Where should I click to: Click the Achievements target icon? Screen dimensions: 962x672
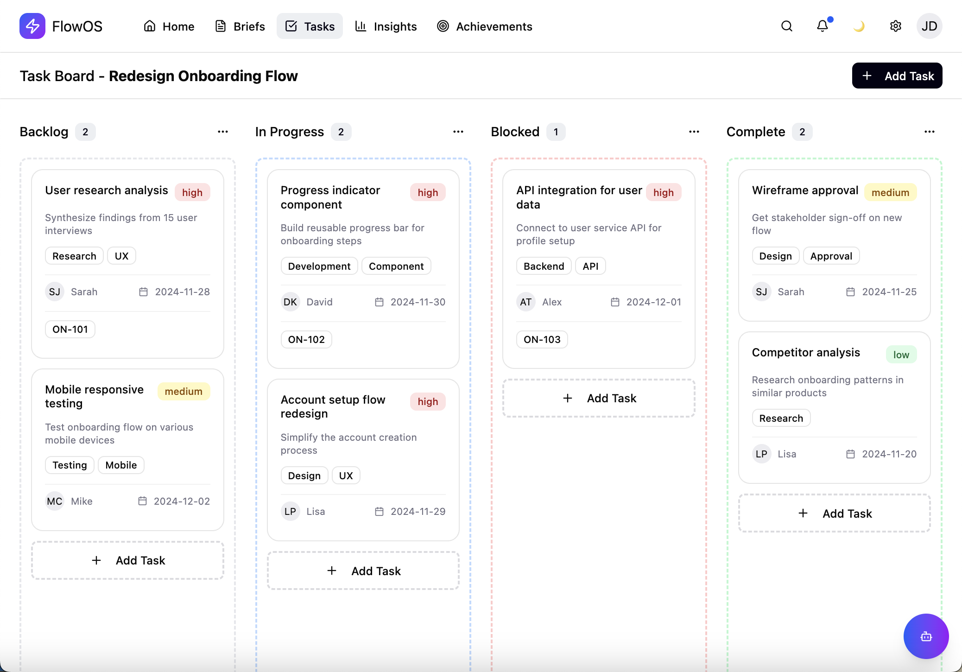click(443, 26)
